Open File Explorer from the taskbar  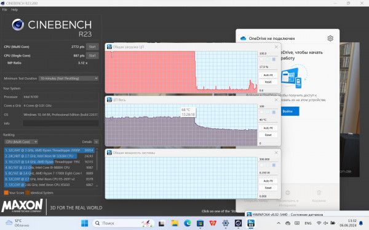(175, 223)
